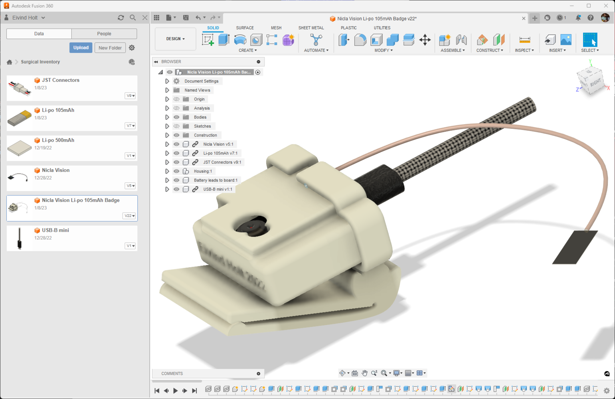The image size is (615, 399).
Task: Select the Automate tool icon
Action: click(x=316, y=40)
